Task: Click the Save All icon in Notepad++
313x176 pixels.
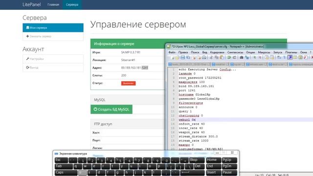Action: pyautogui.click(x=188, y=58)
